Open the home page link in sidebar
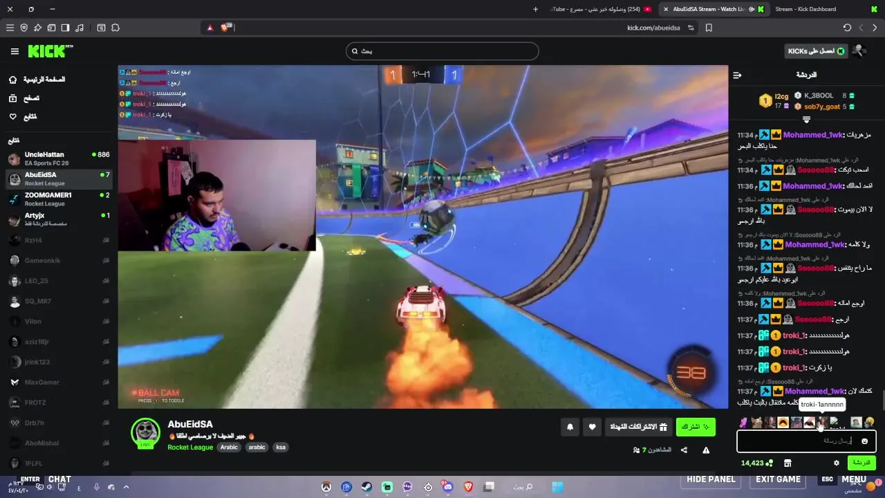 37,80
